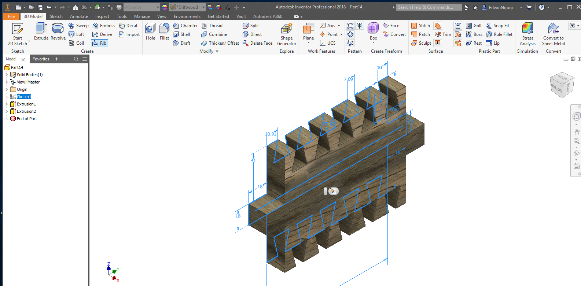Run Stress Analysis simulation
Image resolution: width=581 pixels, height=286 pixels.
click(x=527, y=34)
